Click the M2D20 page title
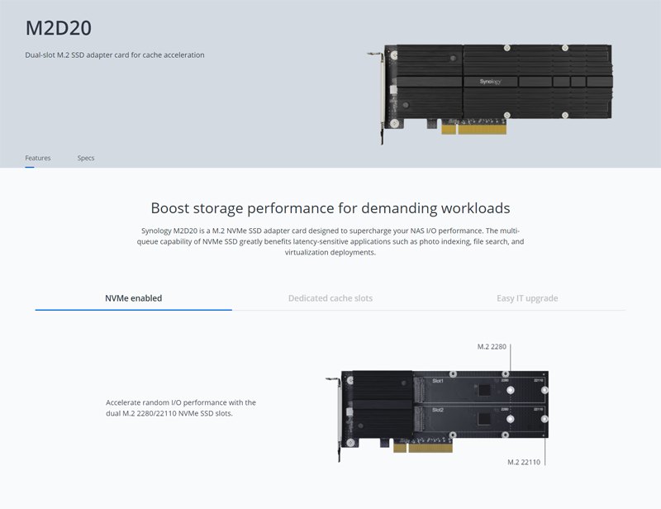The height and width of the screenshot is (509, 661). 58,28
